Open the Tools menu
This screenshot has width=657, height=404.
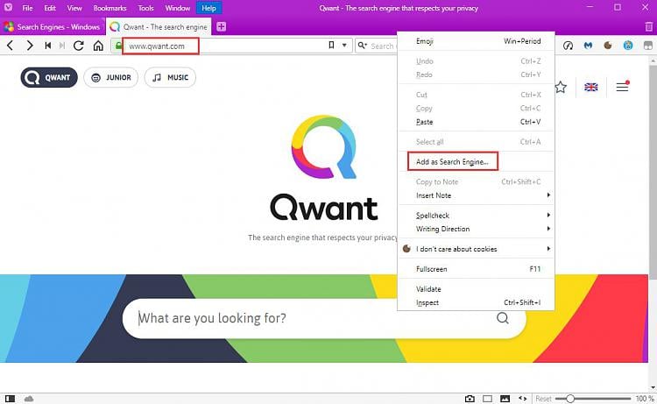point(145,8)
